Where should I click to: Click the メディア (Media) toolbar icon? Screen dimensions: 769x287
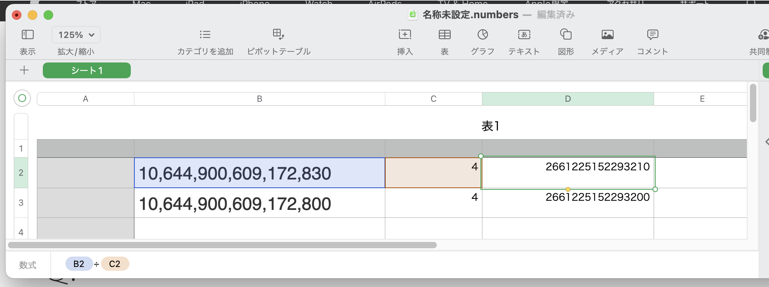607,35
